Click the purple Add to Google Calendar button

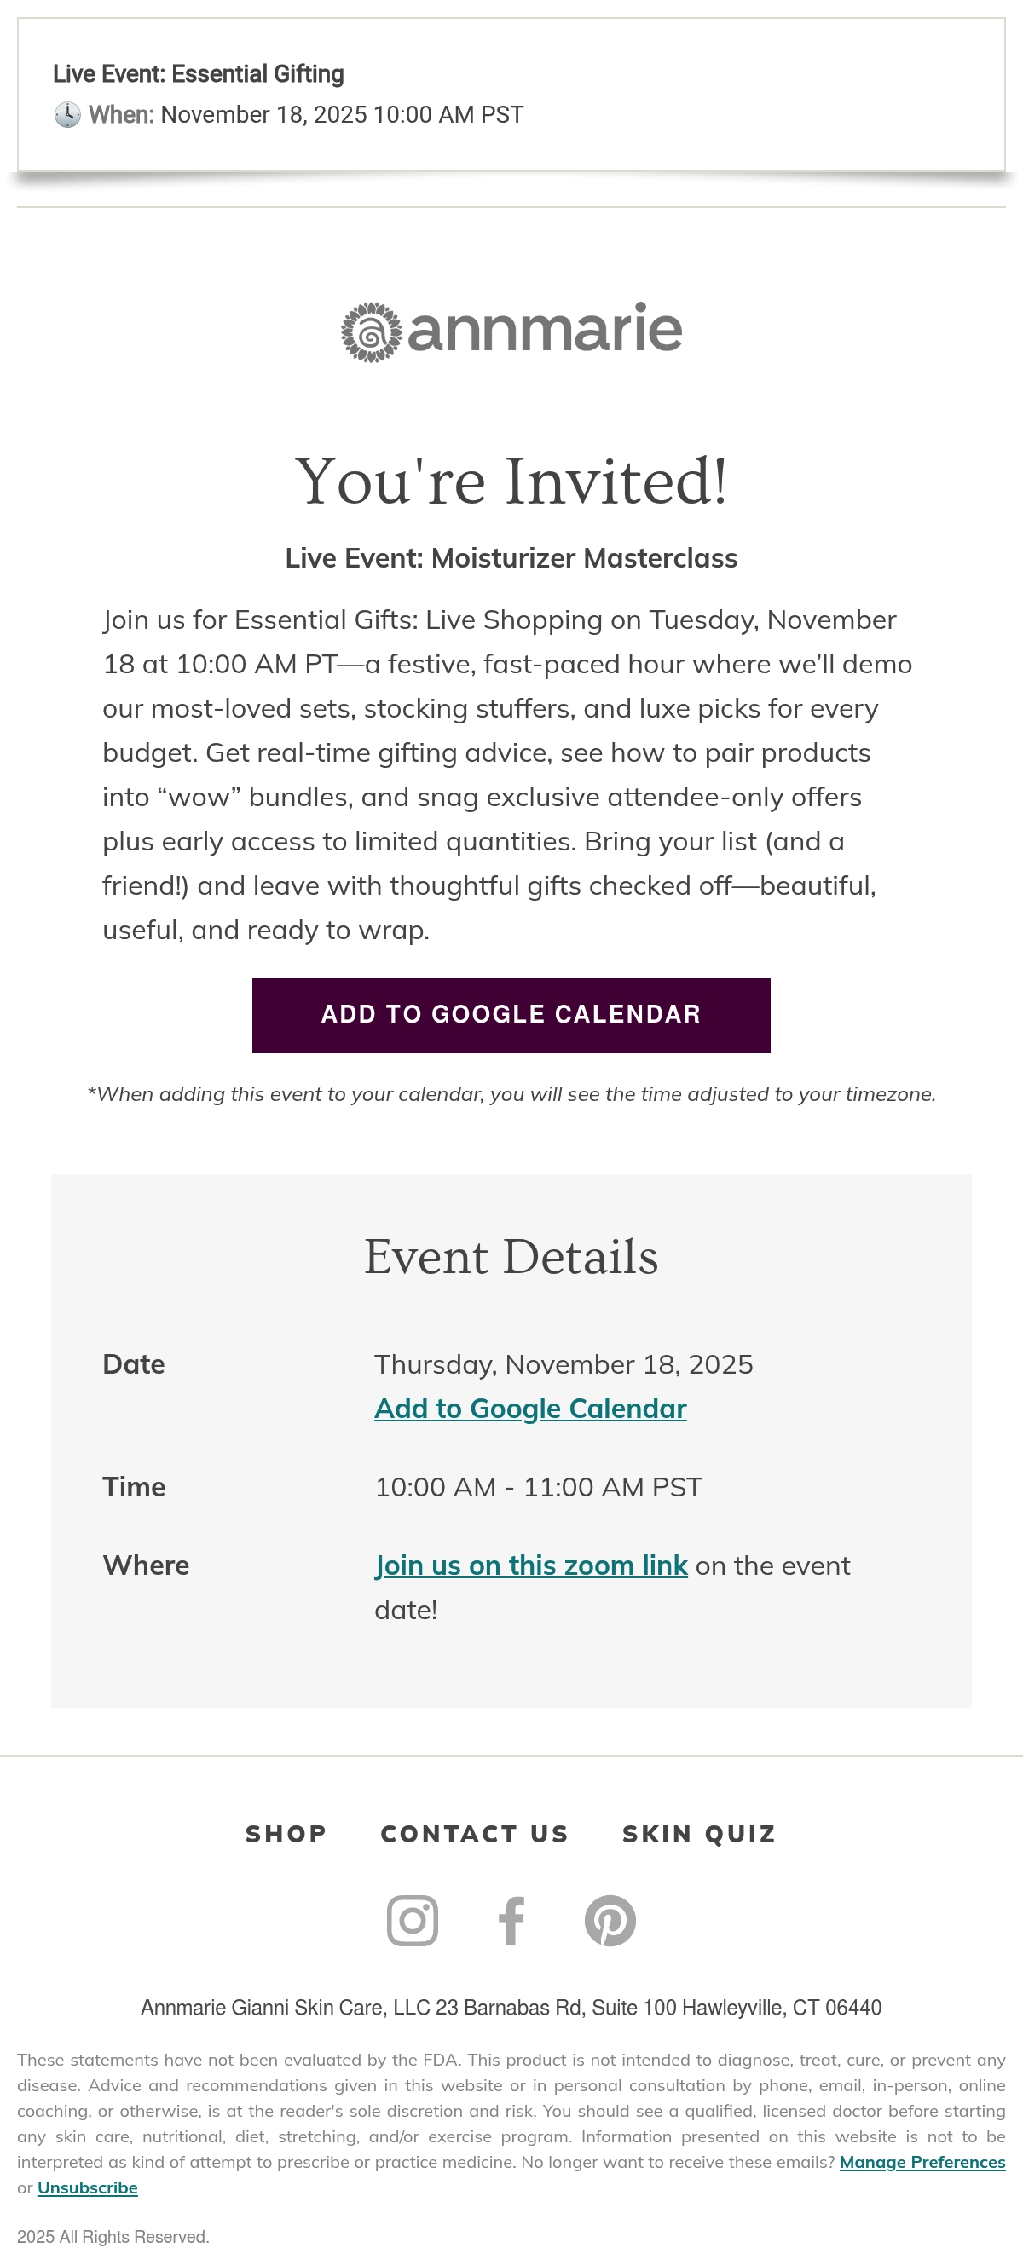511,1015
